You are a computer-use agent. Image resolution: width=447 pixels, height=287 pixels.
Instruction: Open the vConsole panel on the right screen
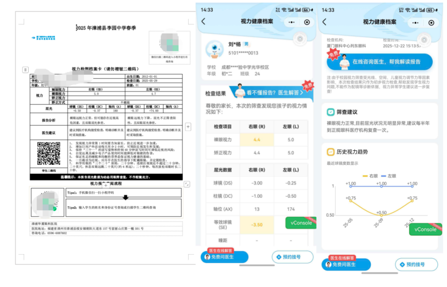pyautogui.click(x=425, y=230)
